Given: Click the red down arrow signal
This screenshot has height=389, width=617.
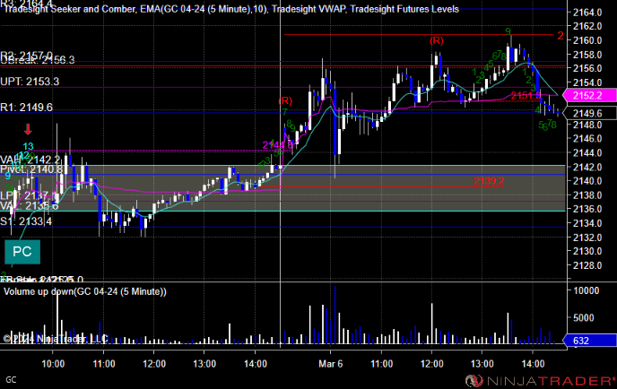Looking at the screenshot, I should 28,129.
